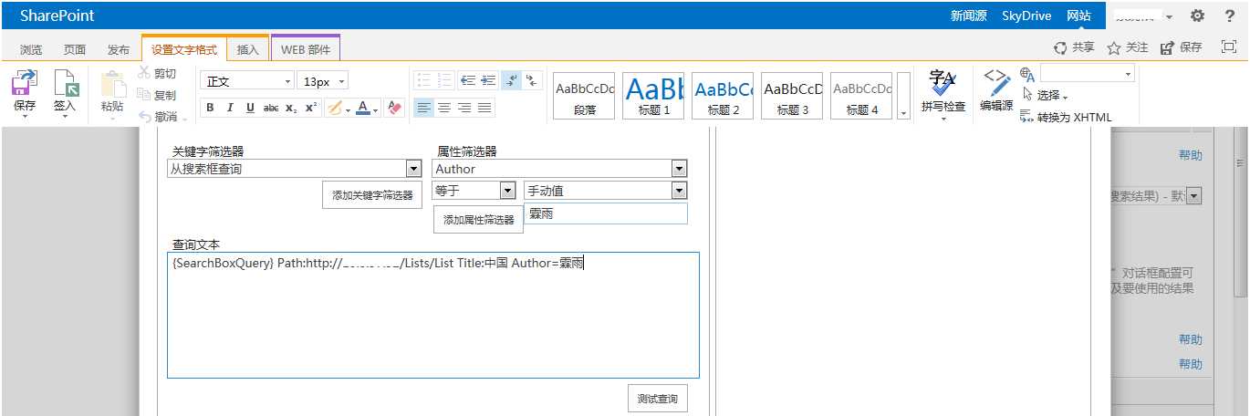Screen dimensions: 1250x416
Task: Click the help question mark icon
Action: pos(1229,16)
